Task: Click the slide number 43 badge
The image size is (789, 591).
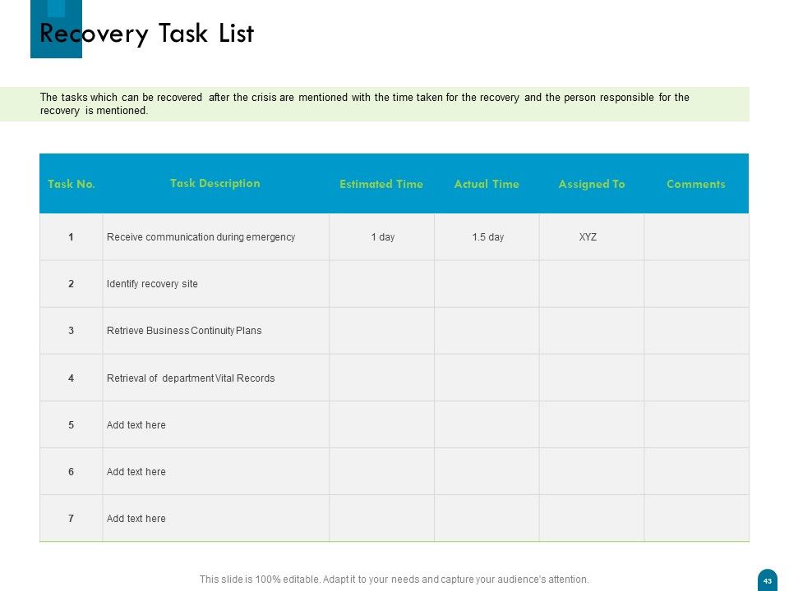Action: coord(768,580)
